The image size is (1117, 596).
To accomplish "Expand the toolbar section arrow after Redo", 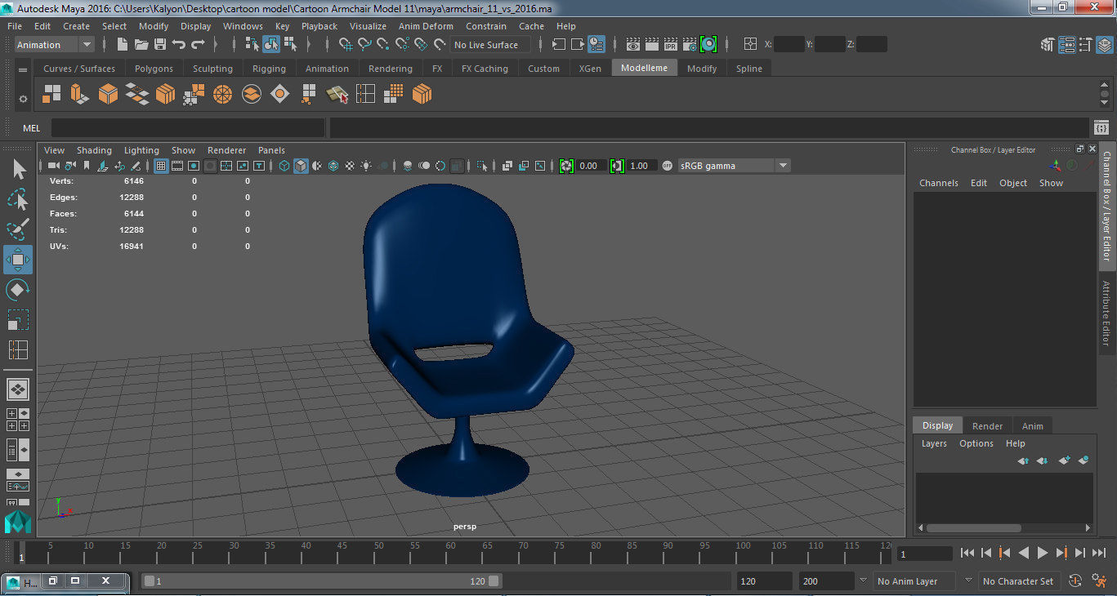I will 216,45.
